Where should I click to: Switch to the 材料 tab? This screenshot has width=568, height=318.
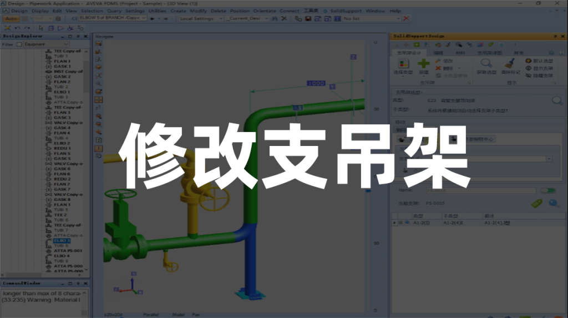click(x=460, y=53)
